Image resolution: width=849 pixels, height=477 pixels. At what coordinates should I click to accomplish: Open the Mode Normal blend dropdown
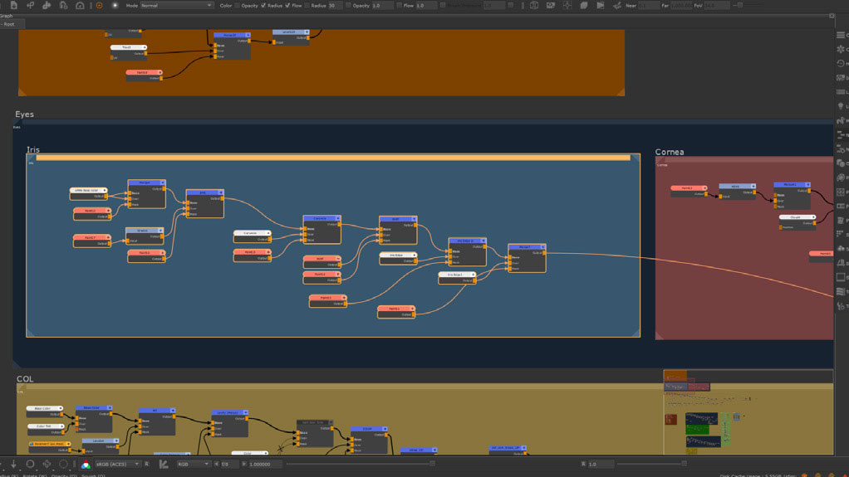[x=176, y=6]
